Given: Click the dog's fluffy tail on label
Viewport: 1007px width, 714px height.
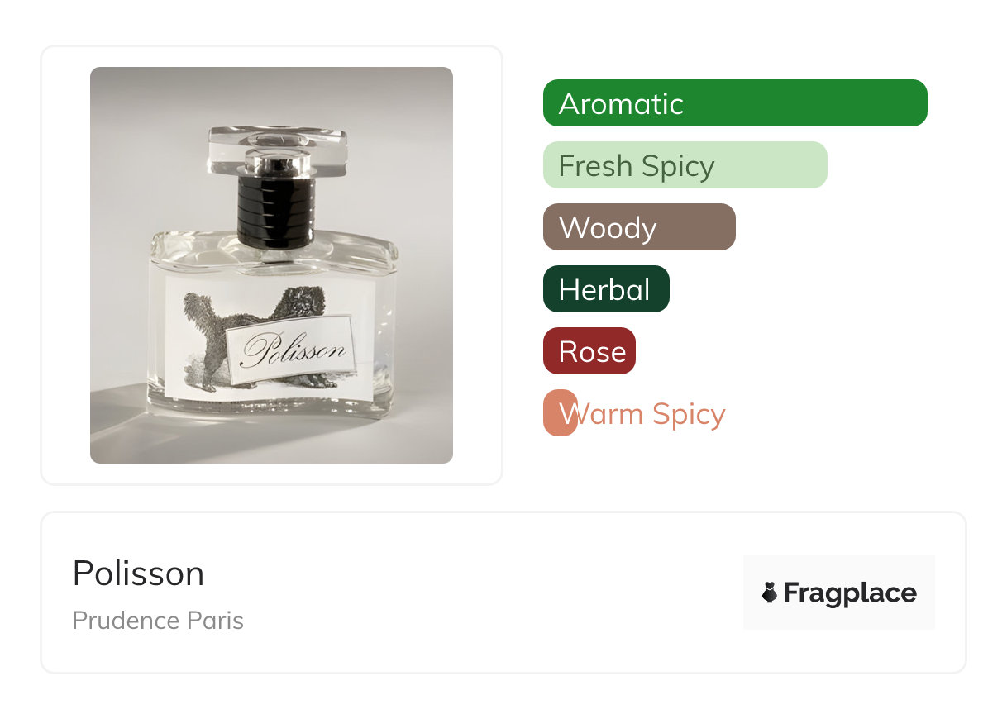Looking at the screenshot, I should click(198, 314).
